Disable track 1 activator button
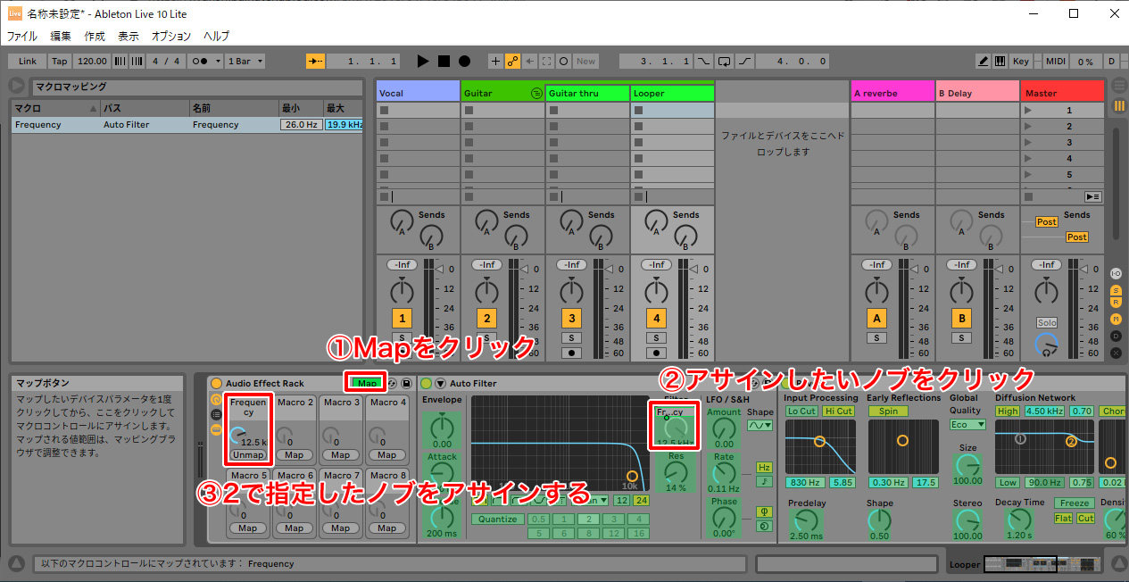1129x582 pixels. [x=402, y=318]
